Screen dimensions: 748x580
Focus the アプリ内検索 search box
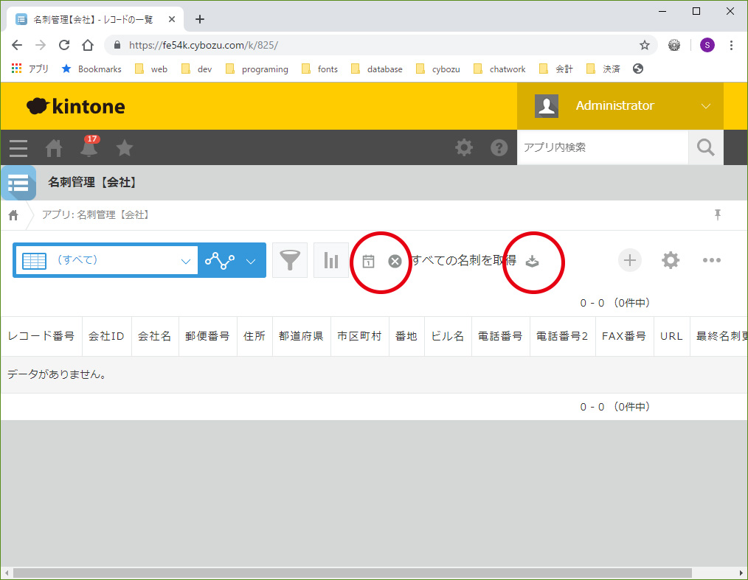click(603, 147)
